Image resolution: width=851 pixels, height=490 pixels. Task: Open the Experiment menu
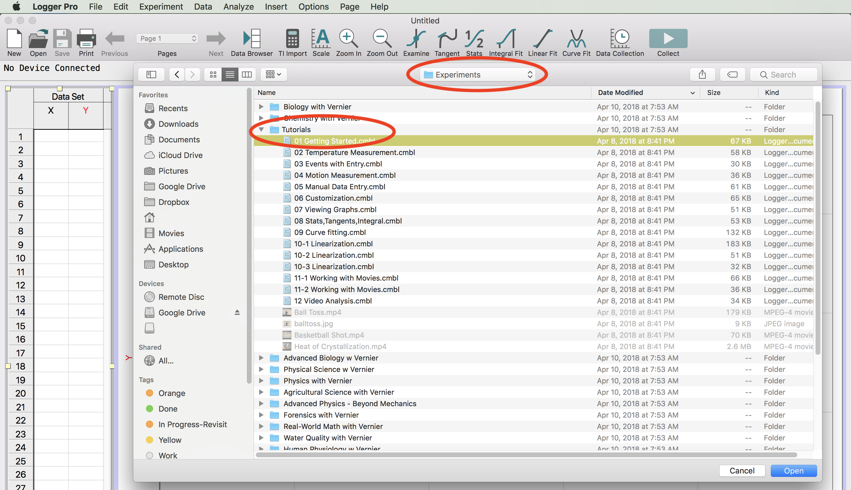coord(161,6)
